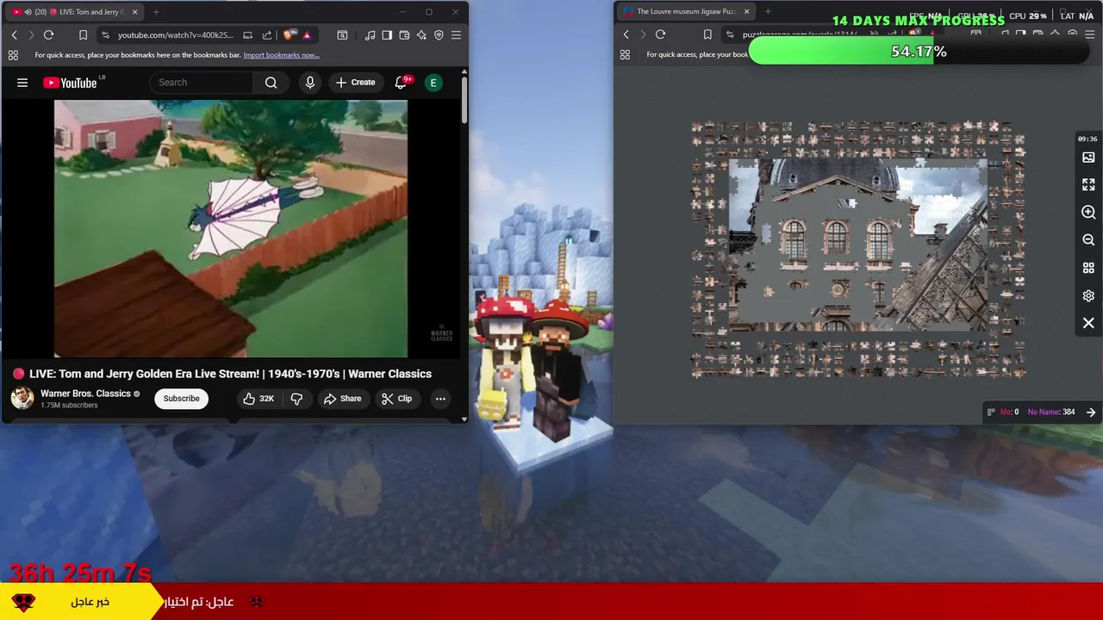Screen dimensions: 1103x620
Task: Bookmark the YouTube page
Action: coord(83,35)
